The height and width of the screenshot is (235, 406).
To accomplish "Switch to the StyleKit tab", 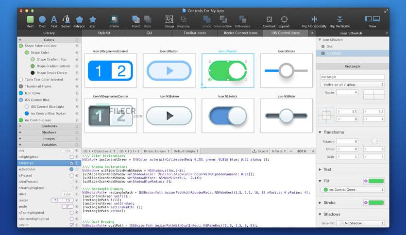I will 104,33.
